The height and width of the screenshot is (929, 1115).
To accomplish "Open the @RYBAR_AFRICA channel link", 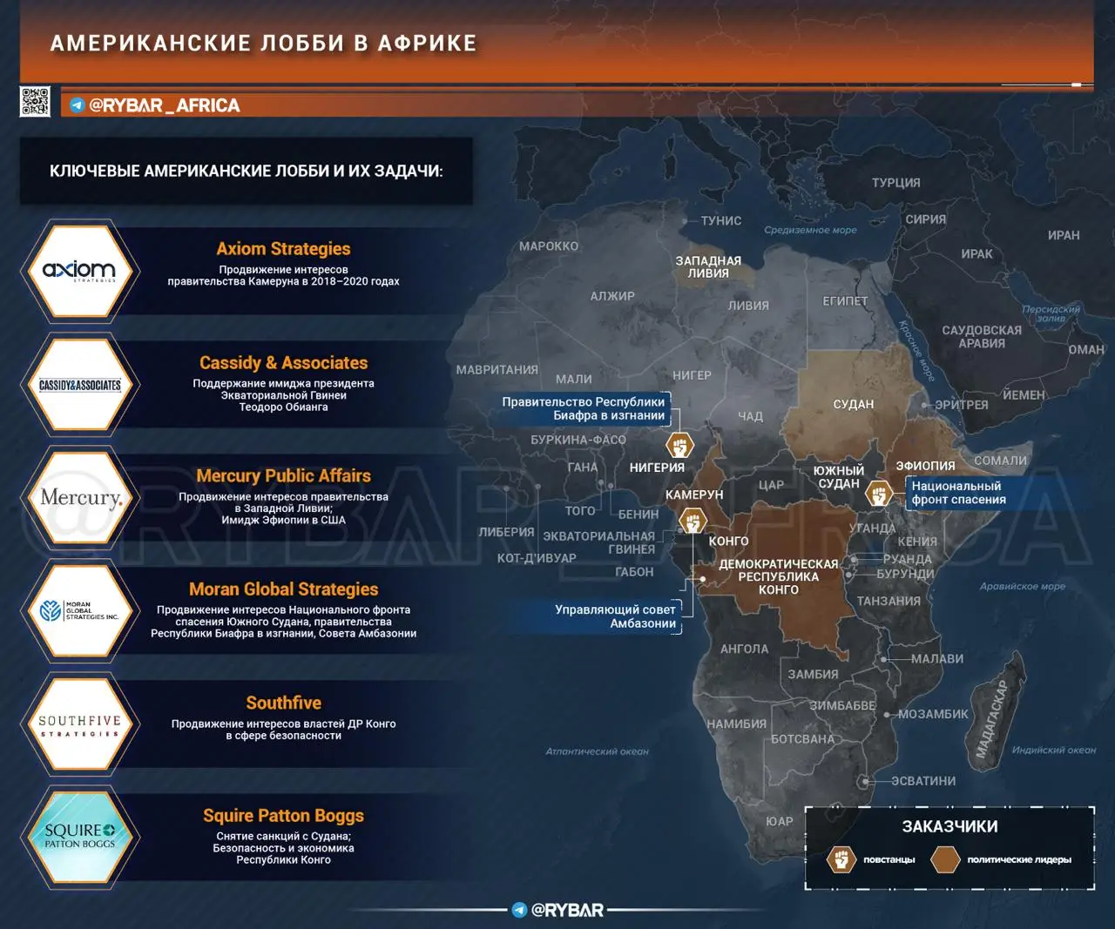I will pos(164,105).
